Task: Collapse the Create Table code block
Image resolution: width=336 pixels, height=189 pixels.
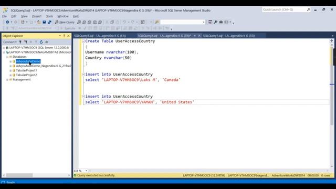Action: point(83,41)
